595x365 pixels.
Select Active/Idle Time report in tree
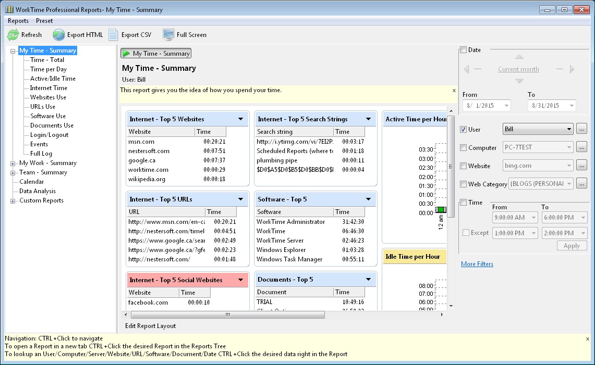coord(53,79)
